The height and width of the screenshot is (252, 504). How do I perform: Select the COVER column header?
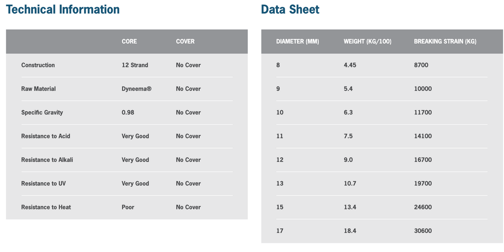[x=185, y=42]
